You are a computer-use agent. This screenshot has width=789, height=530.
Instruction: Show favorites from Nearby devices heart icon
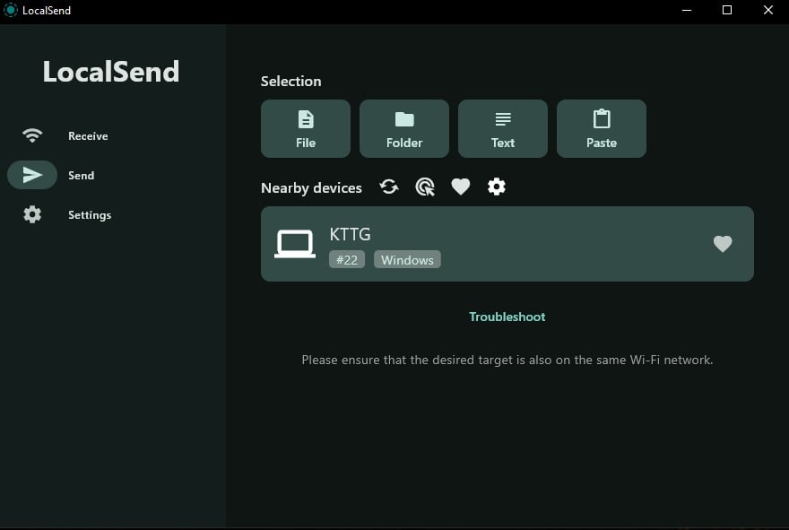pos(461,187)
